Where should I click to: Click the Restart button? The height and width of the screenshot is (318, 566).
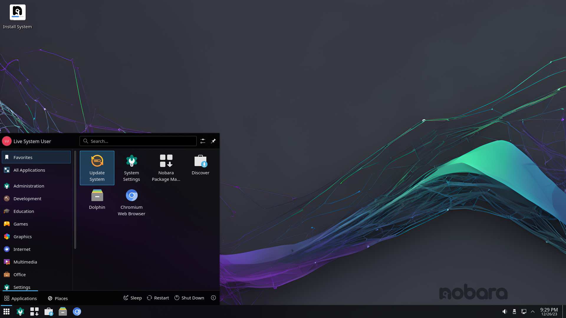click(158, 298)
